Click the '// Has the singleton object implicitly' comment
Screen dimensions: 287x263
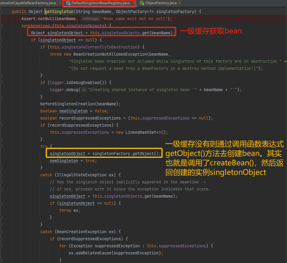point(128,182)
